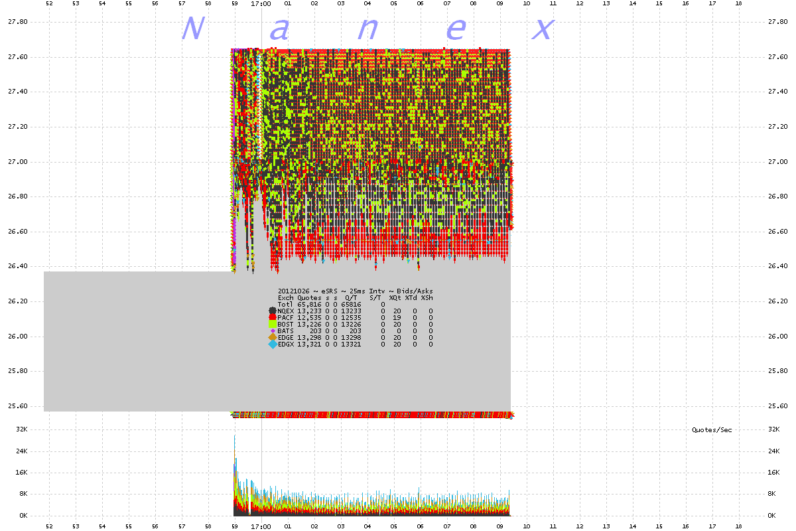Click the orange EDGE legend diamond
796x531 pixels.
pyautogui.click(x=273, y=337)
